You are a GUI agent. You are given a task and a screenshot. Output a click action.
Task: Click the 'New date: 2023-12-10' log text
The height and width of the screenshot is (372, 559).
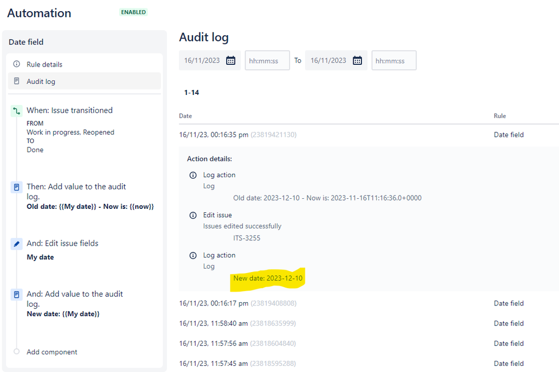click(267, 278)
